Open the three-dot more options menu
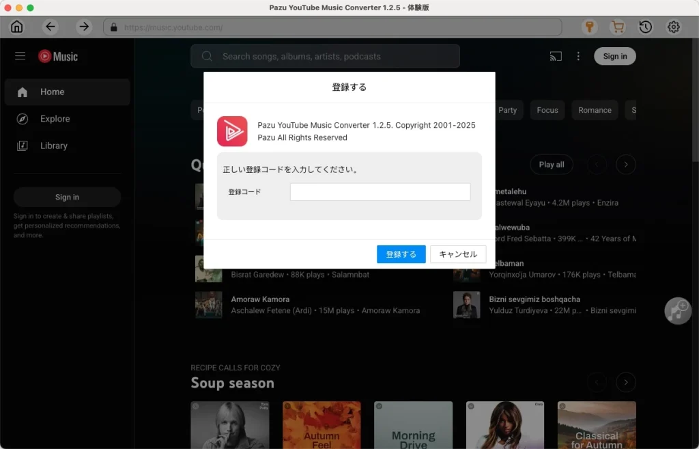Image resolution: width=699 pixels, height=449 pixels. 578,56
